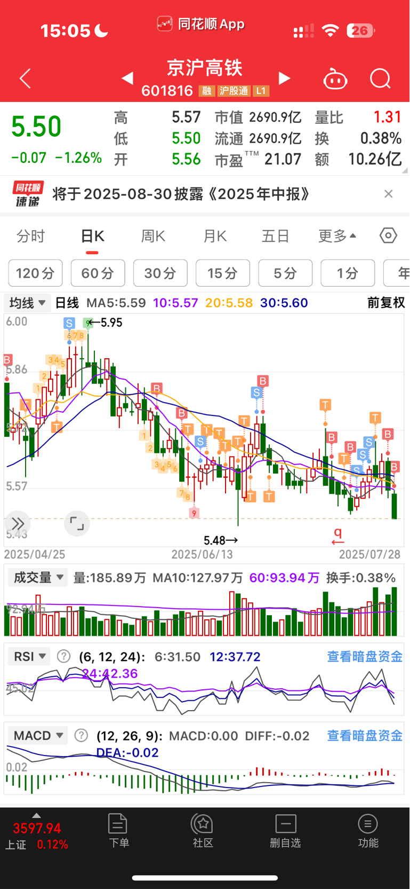The width and height of the screenshot is (410, 889).
Task: Switch to 五日 tab
Action: 276,235
